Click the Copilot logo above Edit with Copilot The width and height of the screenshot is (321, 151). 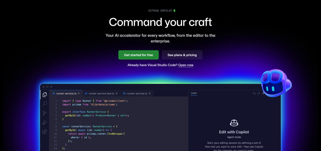coord(234,123)
